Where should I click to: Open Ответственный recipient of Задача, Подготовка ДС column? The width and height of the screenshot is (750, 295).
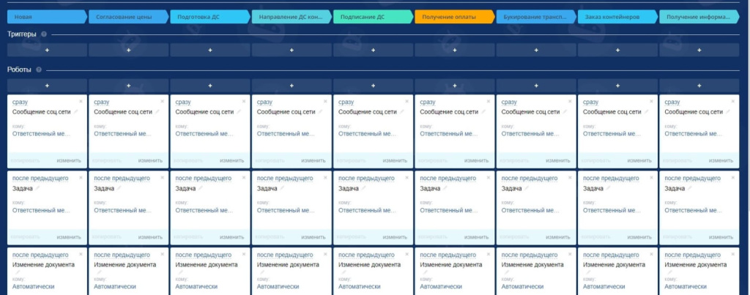204,210
